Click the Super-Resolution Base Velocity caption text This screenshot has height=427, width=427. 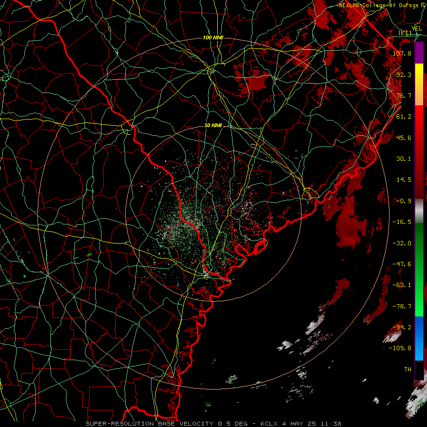tap(213, 424)
